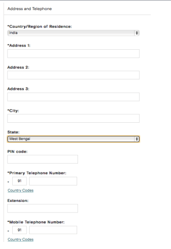Click the Country/Region of Residence label

click(40, 26)
